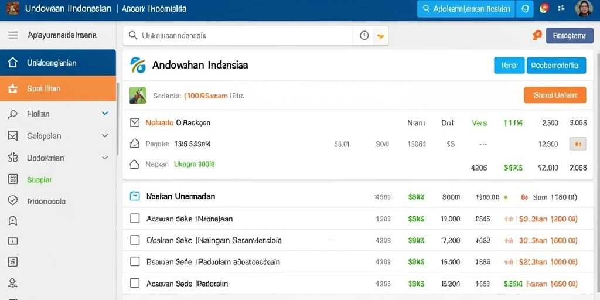Viewport: 600px width, 300px height.
Task: Click the blue search button in header
Action: pyautogui.click(x=466, y=9)
